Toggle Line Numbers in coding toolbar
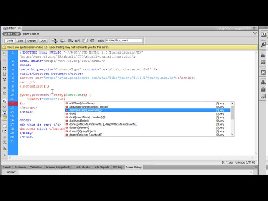 click(x=4, y=102)
